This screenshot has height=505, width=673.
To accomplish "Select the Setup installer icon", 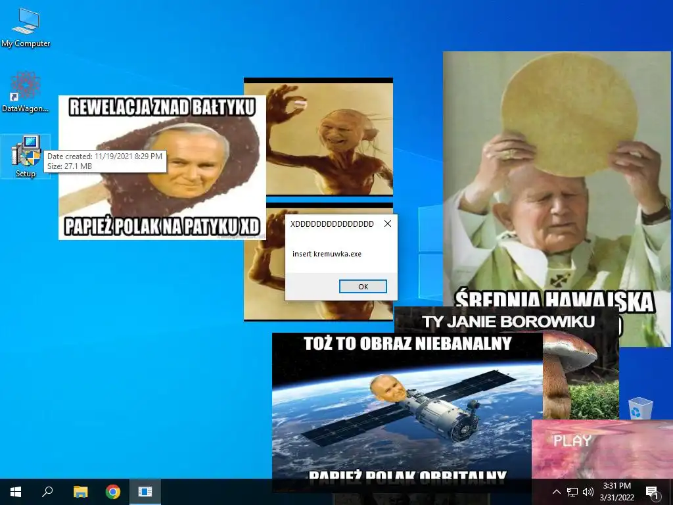I will coord(26,156).
